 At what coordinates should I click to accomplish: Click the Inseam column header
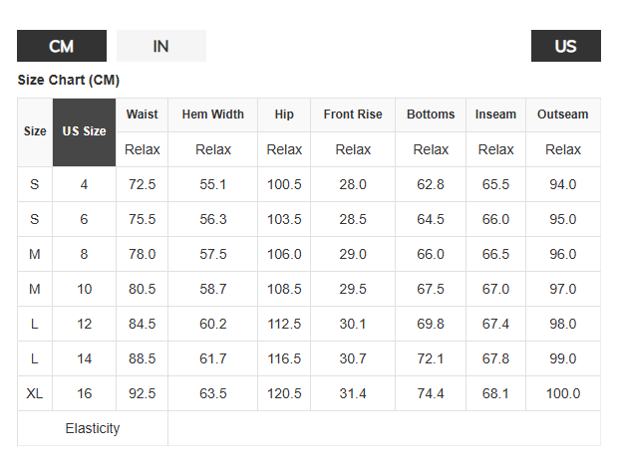495,115
